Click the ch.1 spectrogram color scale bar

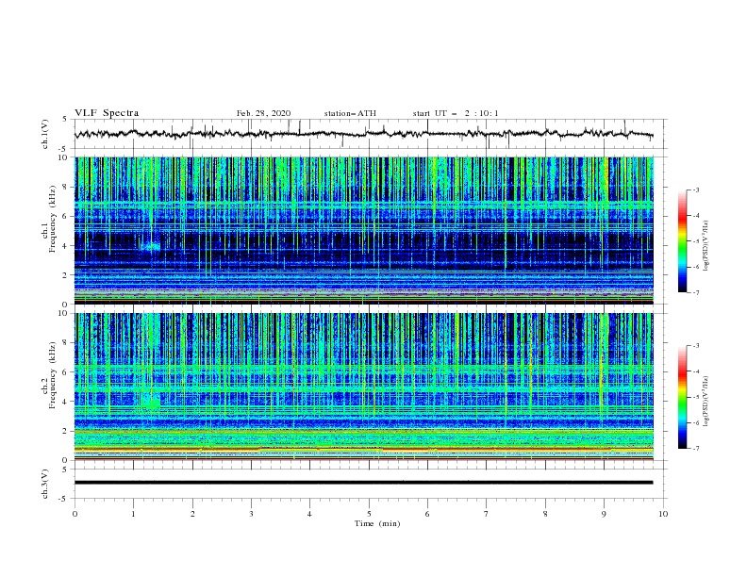[x=682, y=241]
